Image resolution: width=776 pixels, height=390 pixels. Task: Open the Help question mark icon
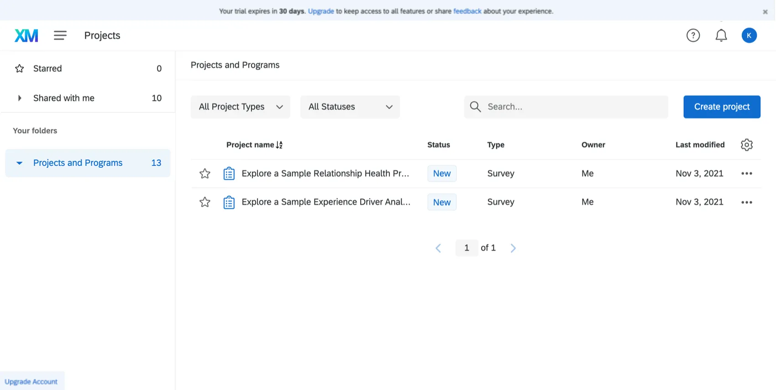(693, 36)
